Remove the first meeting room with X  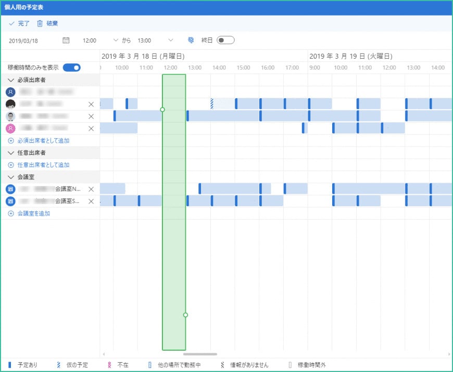[91, 189]
